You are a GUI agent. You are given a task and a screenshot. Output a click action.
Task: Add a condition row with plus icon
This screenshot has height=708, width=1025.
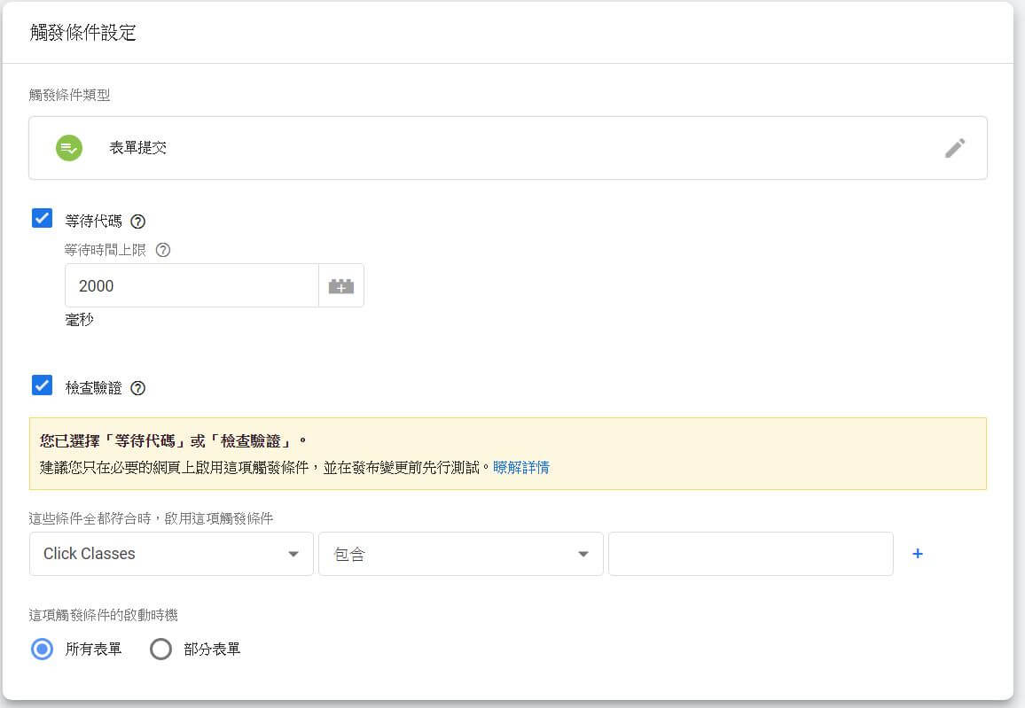918,554
